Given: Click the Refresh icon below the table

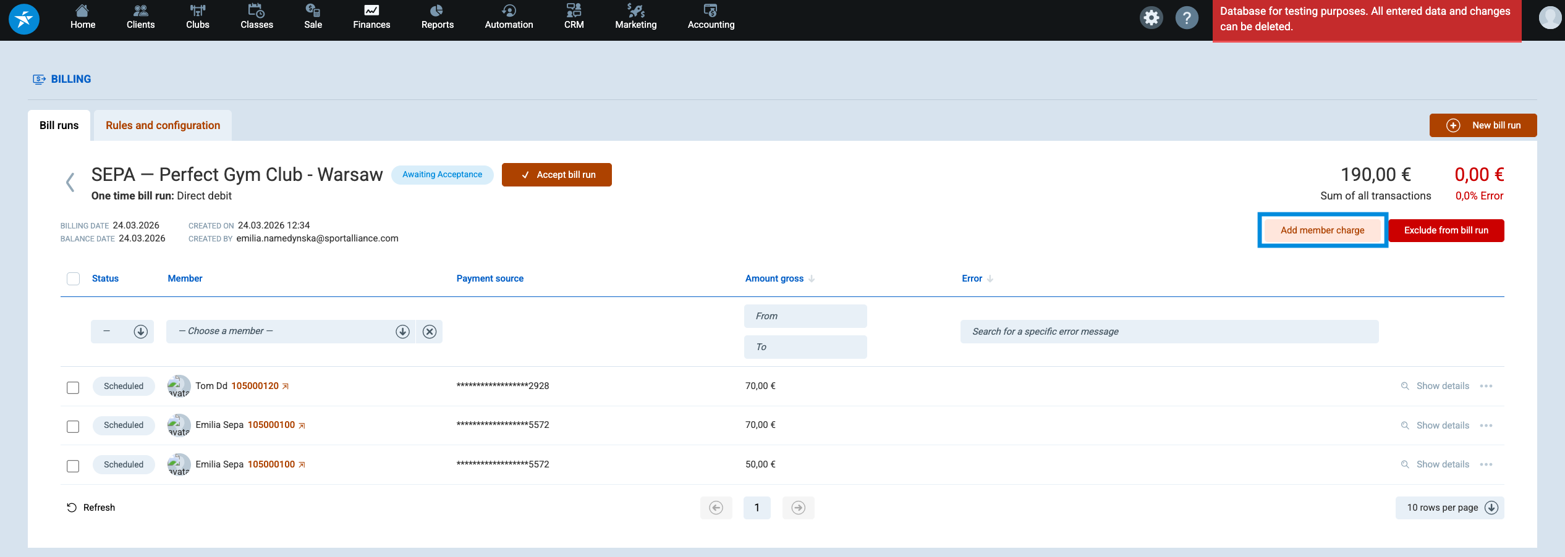Looking at the screenshot, I should 72,507.
